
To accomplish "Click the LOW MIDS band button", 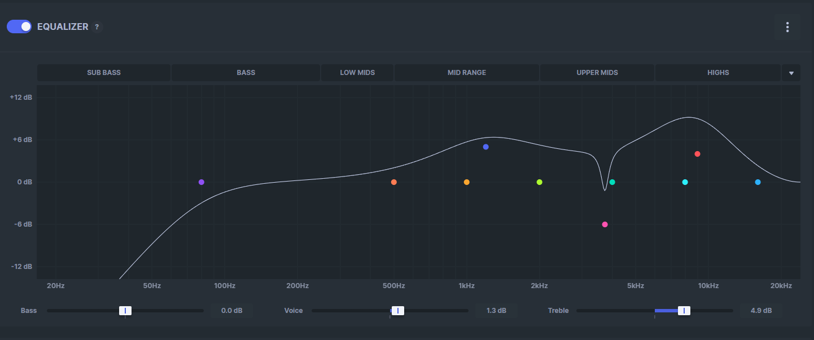I will (x=357, y=73).
